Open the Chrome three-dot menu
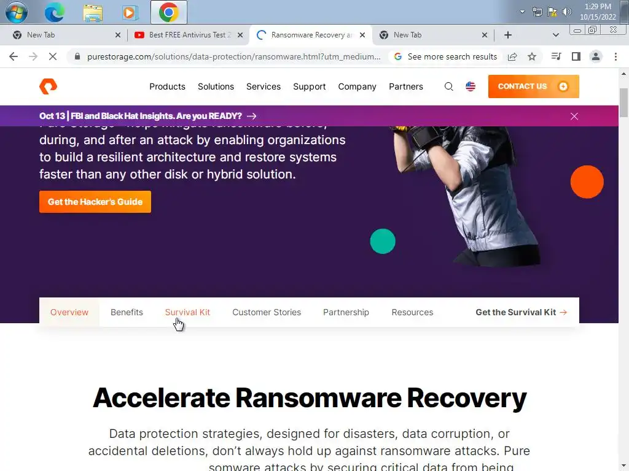This screenshot has width=629, height=471. (x=615, y=57)
